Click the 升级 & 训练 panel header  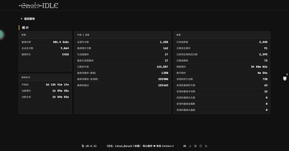123,35
